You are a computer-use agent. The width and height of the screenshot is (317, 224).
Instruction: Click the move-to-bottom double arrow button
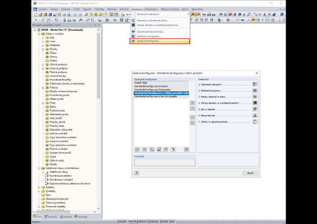click(x=192, y=123)
